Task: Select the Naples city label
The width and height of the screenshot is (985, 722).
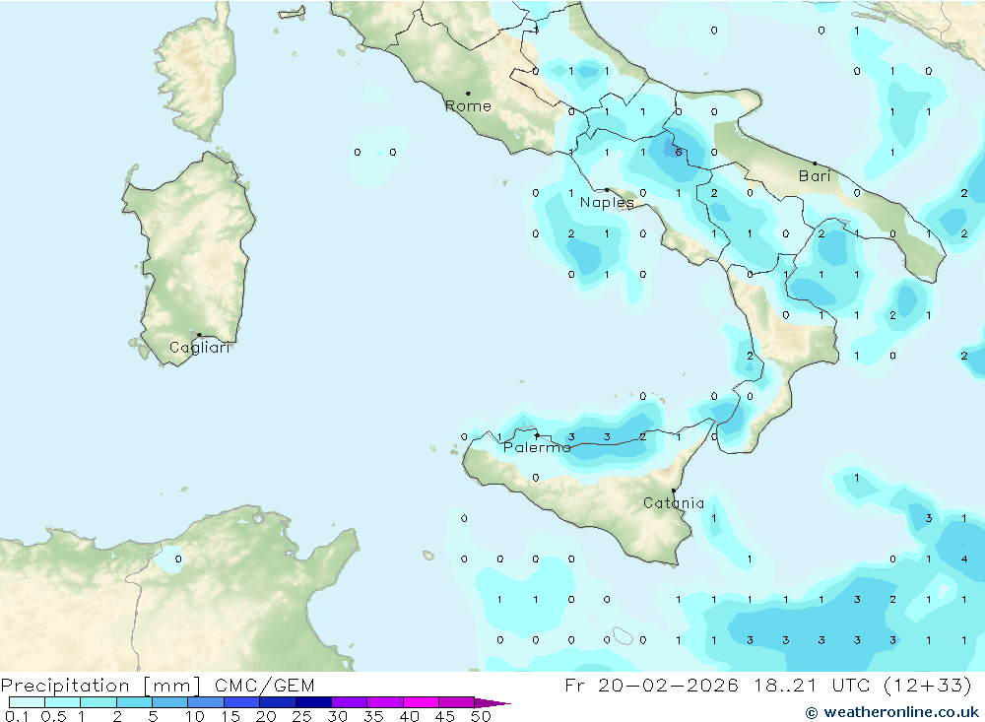Action: pyautogui.click(x=607, y=202)
